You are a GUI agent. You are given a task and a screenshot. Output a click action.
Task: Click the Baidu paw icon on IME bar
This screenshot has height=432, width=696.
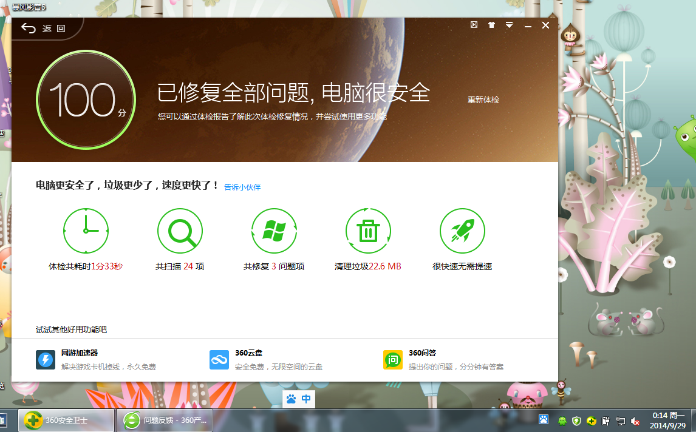point(291,399)
